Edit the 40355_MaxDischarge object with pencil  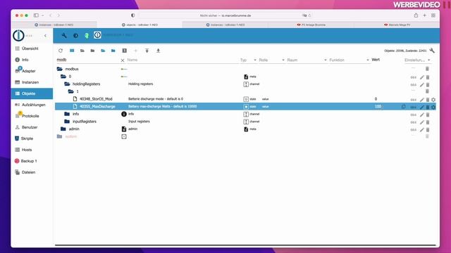[421, 107]
